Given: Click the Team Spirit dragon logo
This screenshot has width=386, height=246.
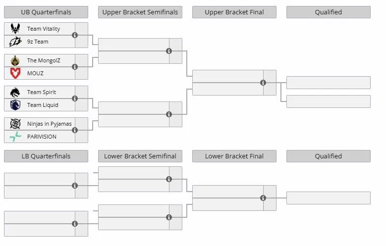Looking at the screenshot, I should tap(15, 92).
